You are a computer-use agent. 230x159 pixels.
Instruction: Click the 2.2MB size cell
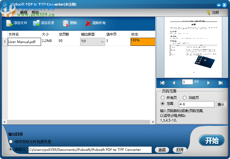(49, 42)
